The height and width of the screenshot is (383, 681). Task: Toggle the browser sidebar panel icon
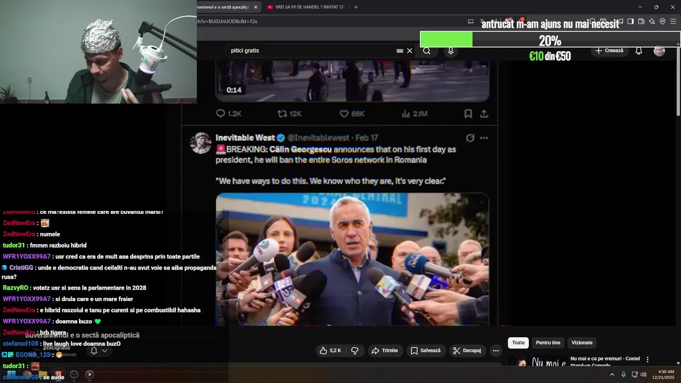(630, 21)
